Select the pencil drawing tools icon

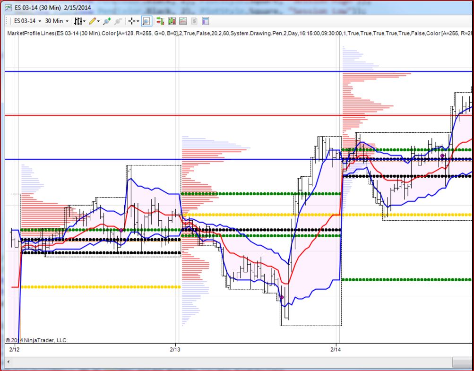(92, 21)
